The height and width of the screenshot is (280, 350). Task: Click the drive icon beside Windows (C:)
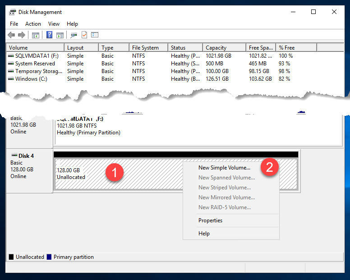point(11,79)
